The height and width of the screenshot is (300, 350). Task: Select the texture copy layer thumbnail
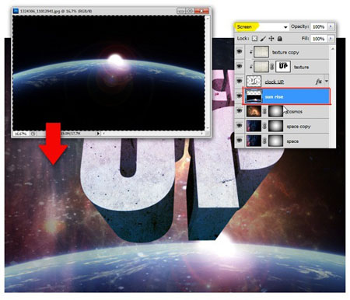point(261,52)
